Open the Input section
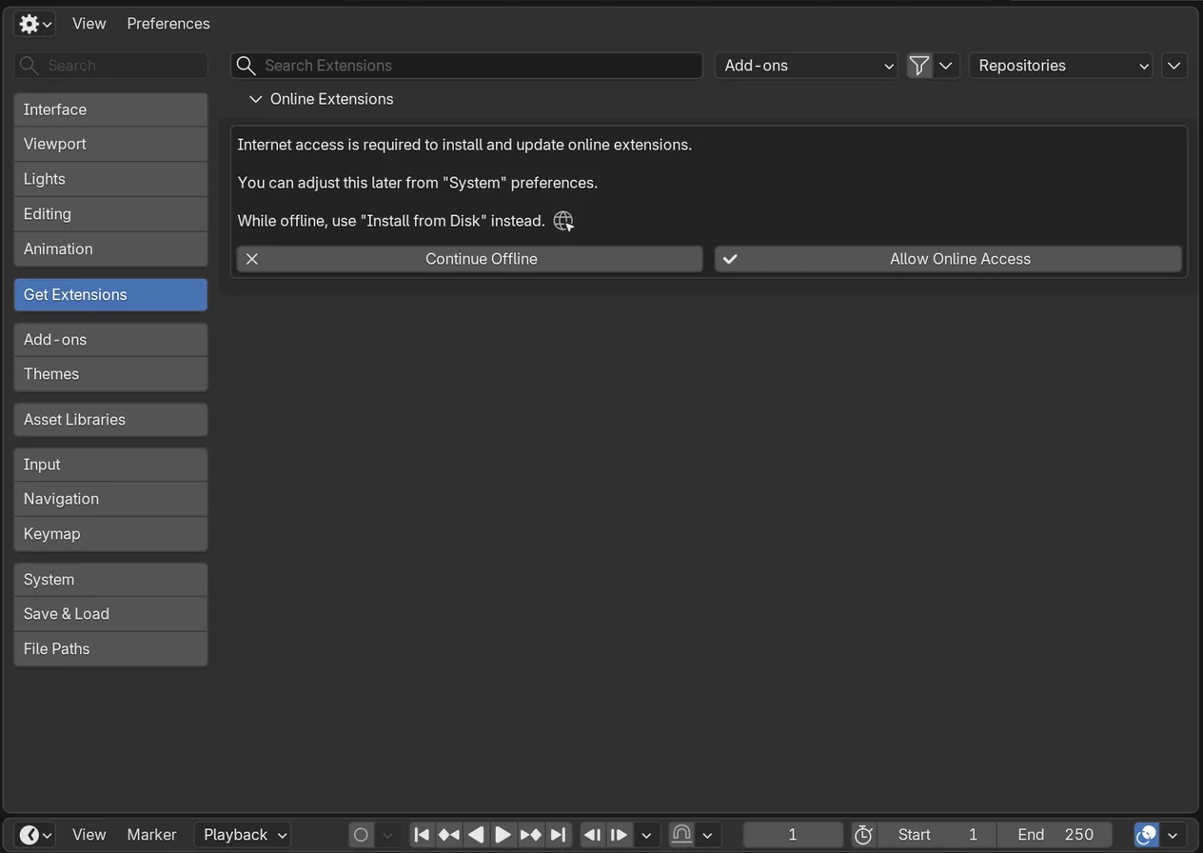 110,465
